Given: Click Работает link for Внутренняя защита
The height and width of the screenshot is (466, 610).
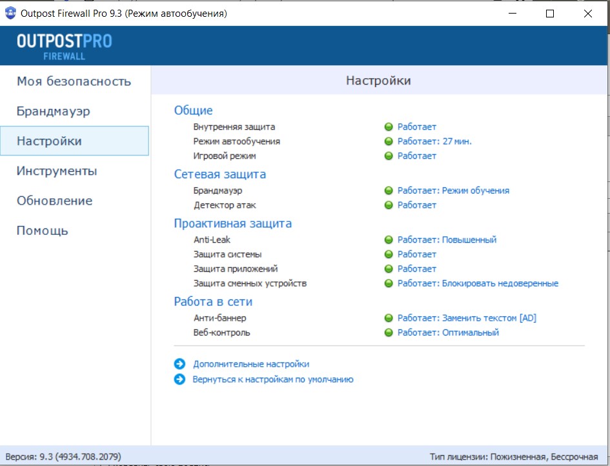Looking at the screenshot, I should pyautogui.click(x=416, y=127).
